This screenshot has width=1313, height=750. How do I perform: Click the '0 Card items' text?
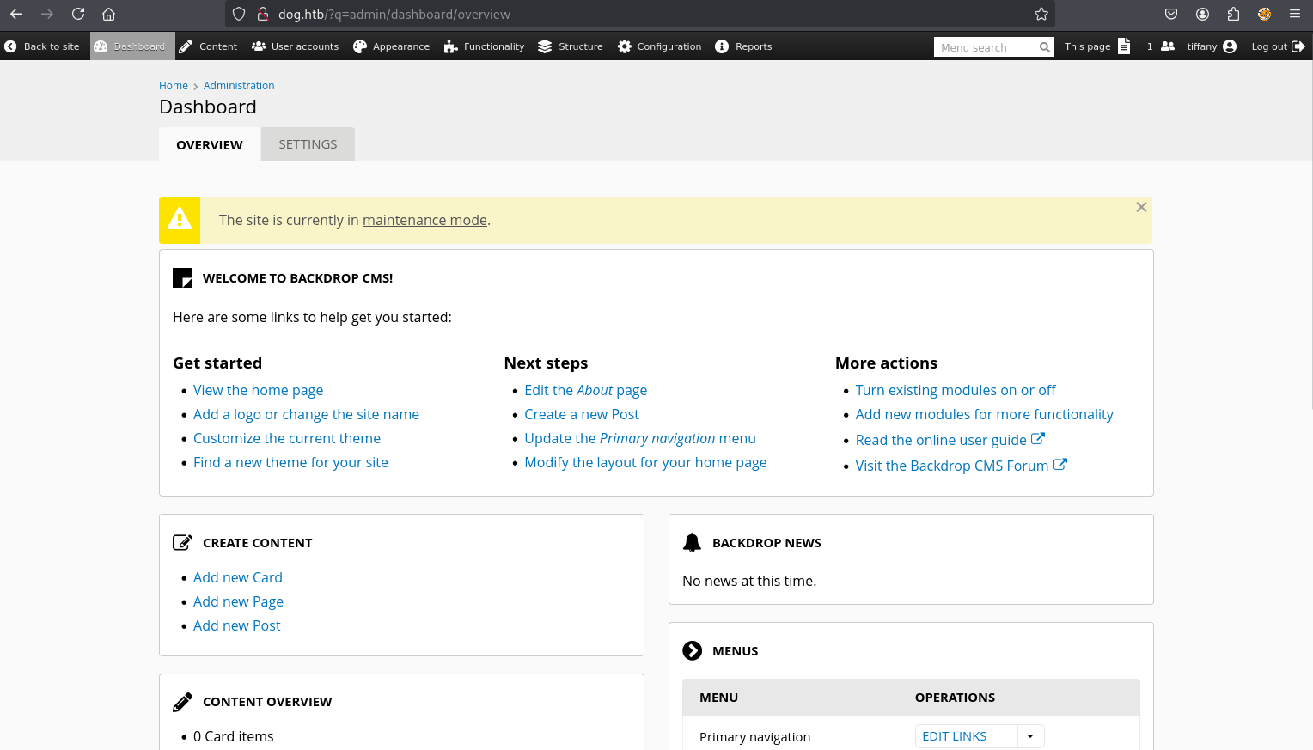234,736
